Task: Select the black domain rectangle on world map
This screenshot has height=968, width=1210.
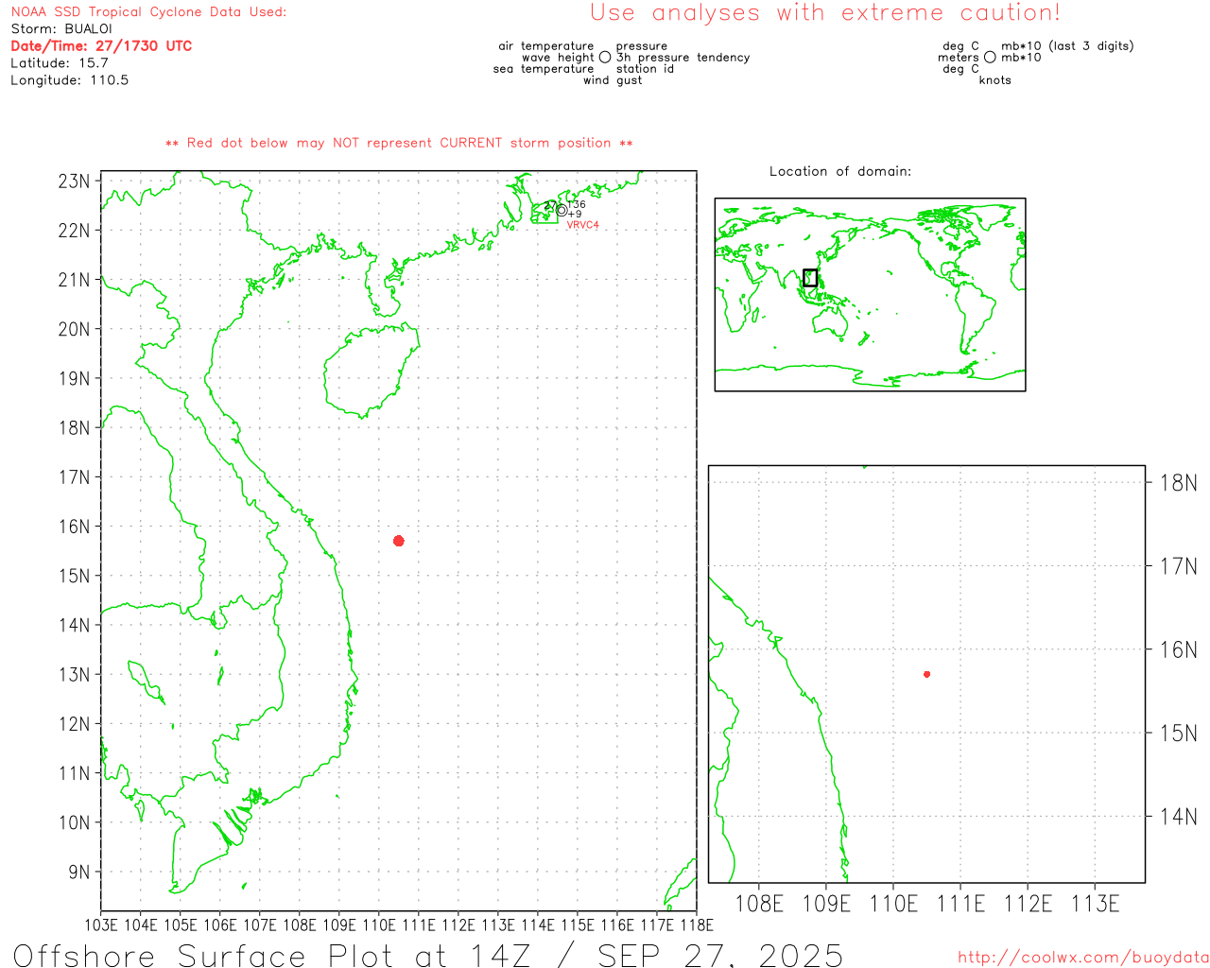Action: point(810,278)
